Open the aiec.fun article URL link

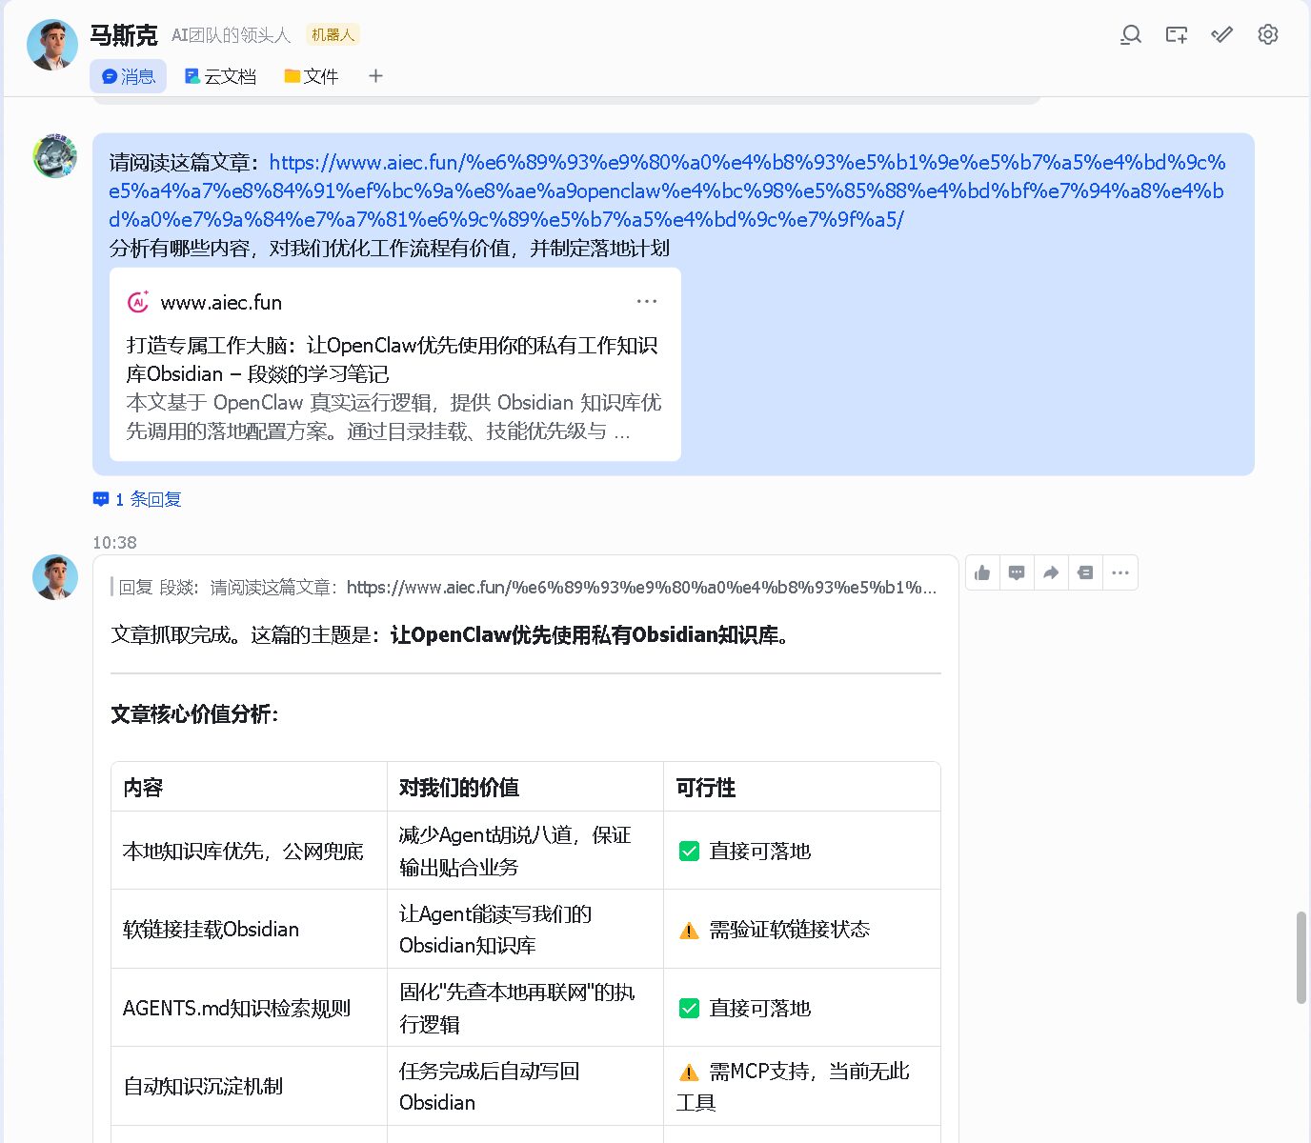click(x=667, y=190)
